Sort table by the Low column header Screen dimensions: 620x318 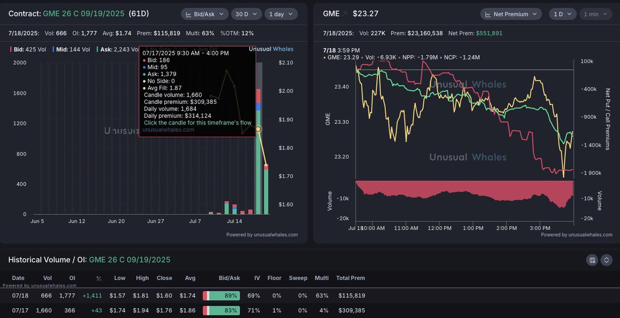pyautogui.click(x=120, y=278)
